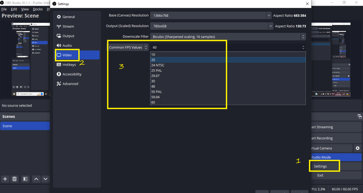Expand the Base (Canvas) Resolution dropdown
Viewport: 363px width, 193px height.
(x=269, y=16)
